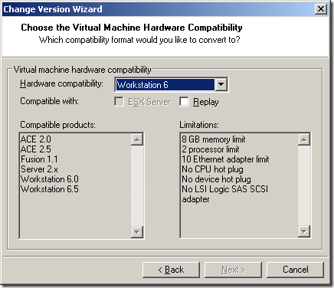Click the 2 processor limit entry
The width and height of the screenshot is (334, 288).
[211, 149]
